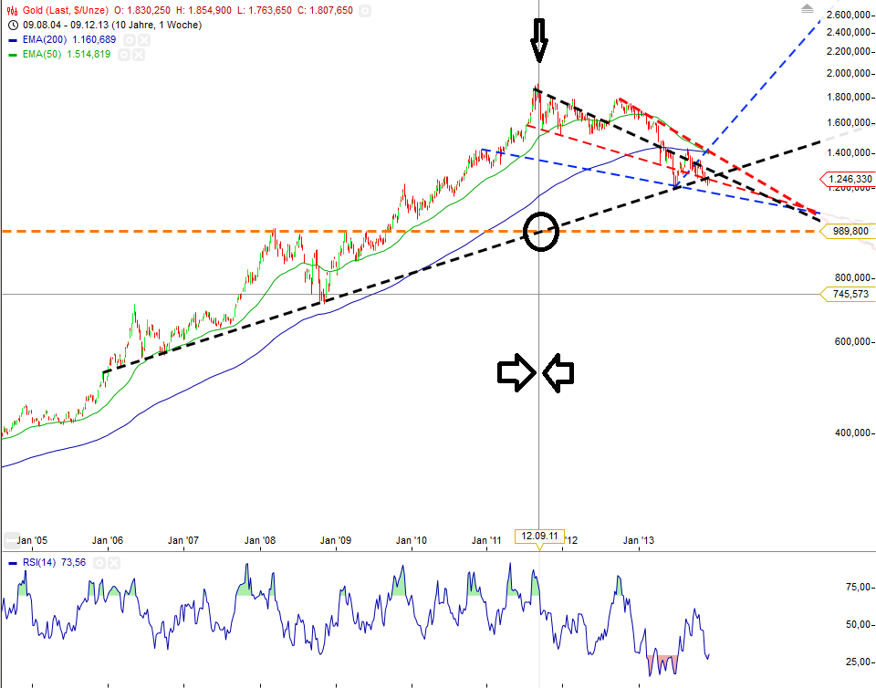Click the 1.246,330 price tag on the right axis
Viewport: 876px width, 688px height.
(x=850, y=180)
